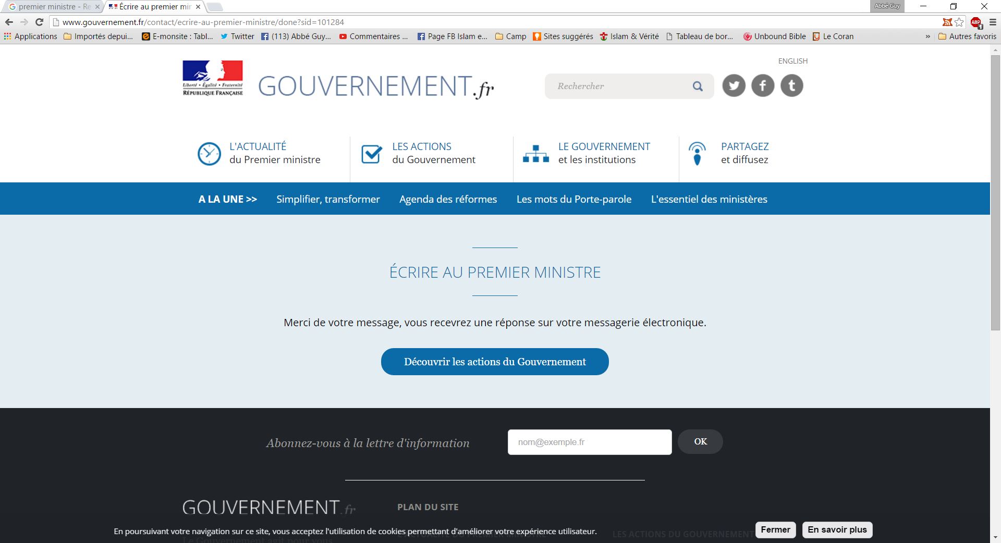Open the Tumblr social icon in header
Viewport: 1001px width, 543px height.
point(792,85)
